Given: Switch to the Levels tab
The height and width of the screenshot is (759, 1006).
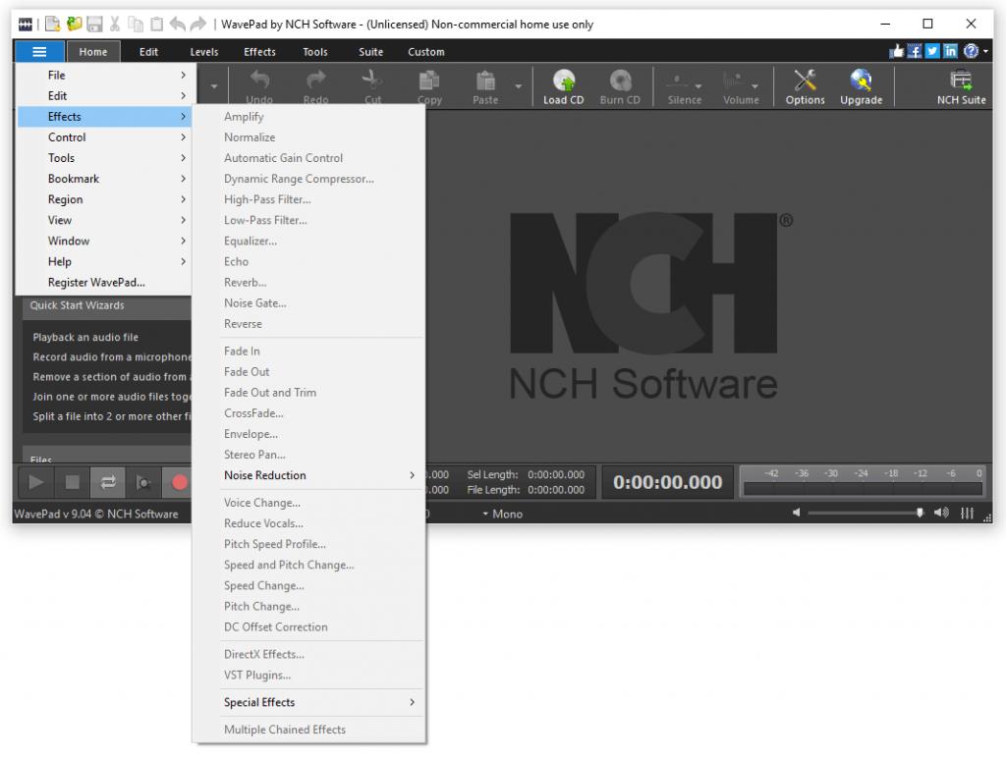Looking at the screenshot, I should (204, 52).
